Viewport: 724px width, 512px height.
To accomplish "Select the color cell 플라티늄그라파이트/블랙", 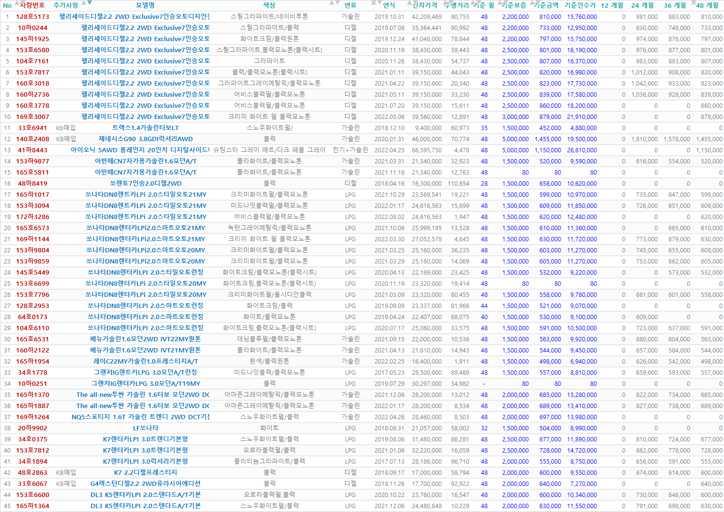I will point(269,461).
